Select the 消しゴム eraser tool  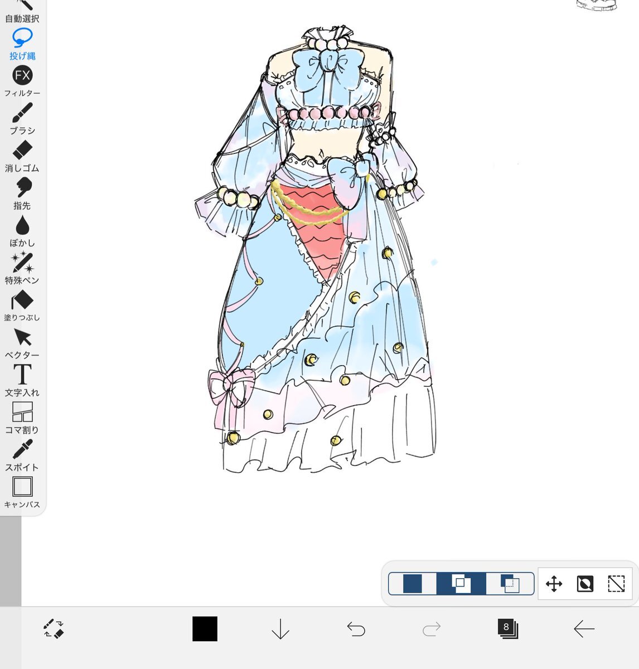point(22,156)
